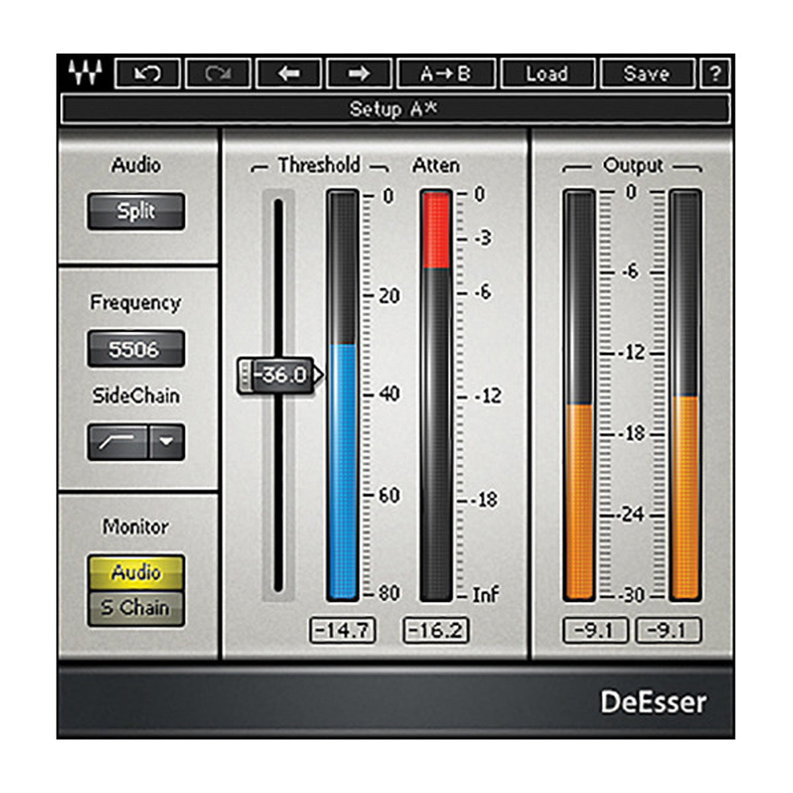Click the Redo icon in the toolbar

click(x=218, y=73)
